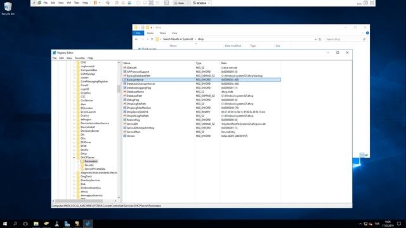
Task: Expand the CoreMessagingRegistrar key
Action: [74, 82]
